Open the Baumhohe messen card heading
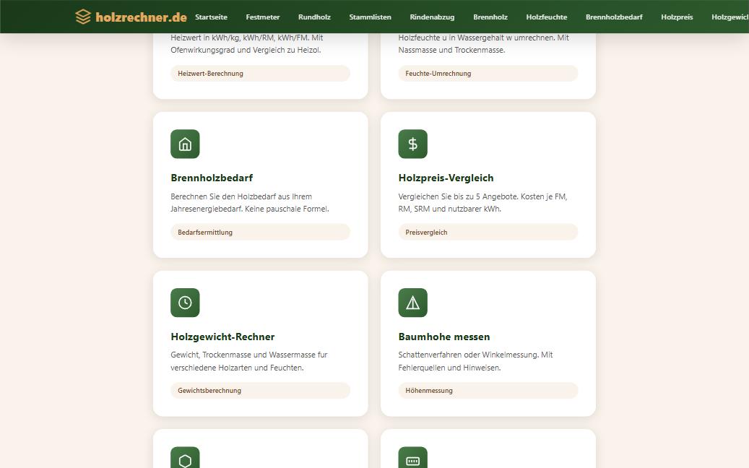 coord(443,337)
